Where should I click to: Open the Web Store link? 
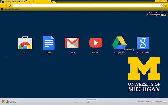point(158,102)
